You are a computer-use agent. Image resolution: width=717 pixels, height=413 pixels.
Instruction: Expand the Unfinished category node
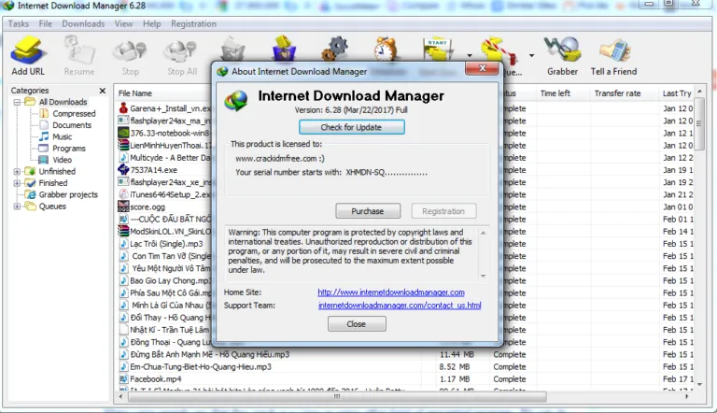click(x=17, y=172)
